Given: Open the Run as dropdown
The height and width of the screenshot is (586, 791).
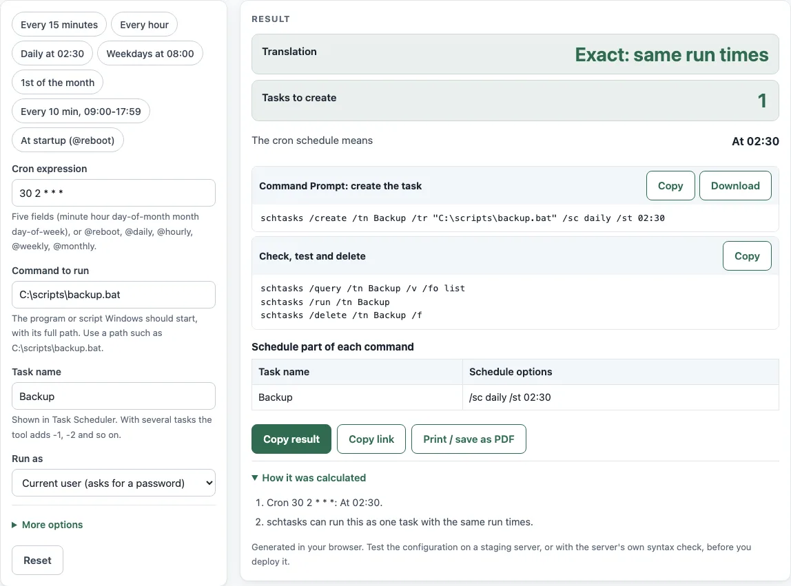Looking at the screenshot, I should click(114, 483).
